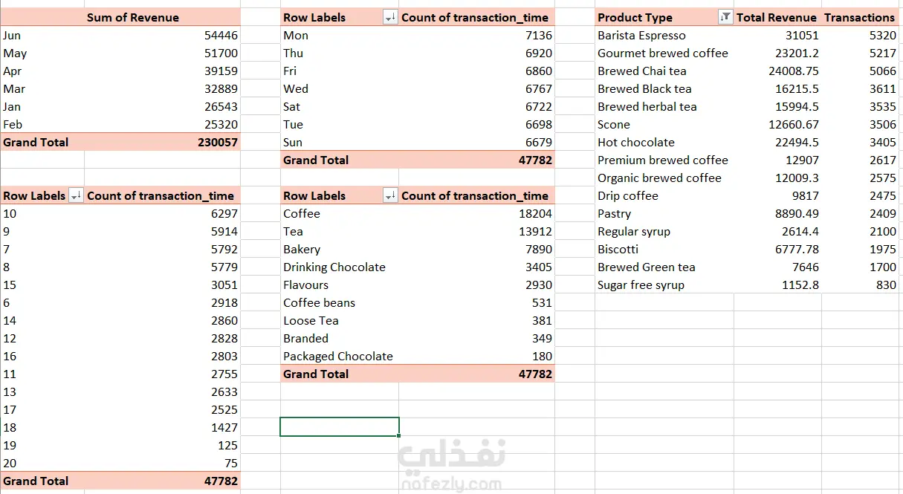Click the Packaged Chocolate row label
Image resolution: width=903 pixels, height=494 pixels.
coord(337,357)
